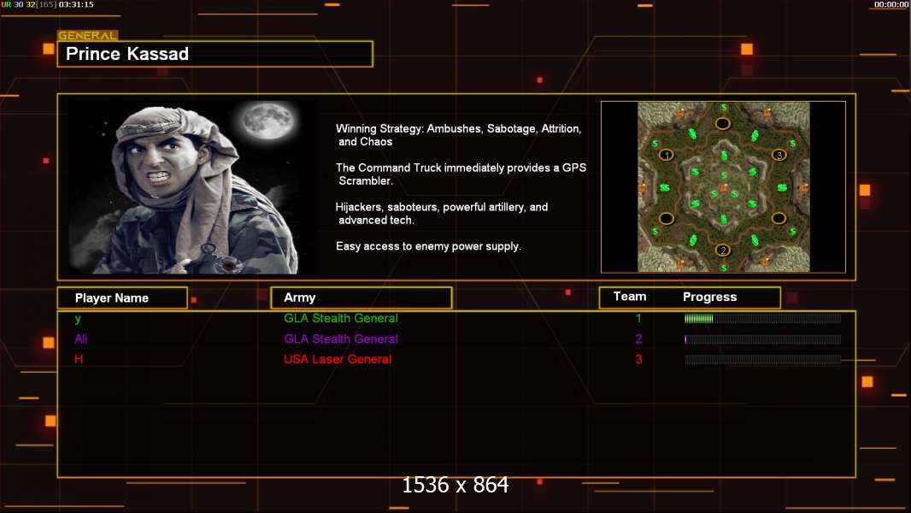Image resolution: width=911 pixels, height=513 pixels.
Task: Click the minimap preview
Action: 723,187
